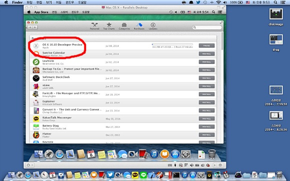
Task: Open the Updates tab in App Store
Action: click(153, 26)
